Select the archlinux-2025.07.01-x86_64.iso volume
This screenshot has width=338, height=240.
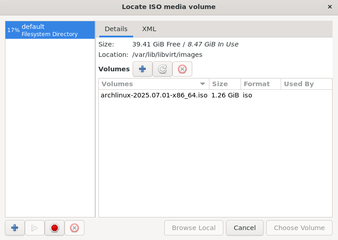[x=154, y=95]
